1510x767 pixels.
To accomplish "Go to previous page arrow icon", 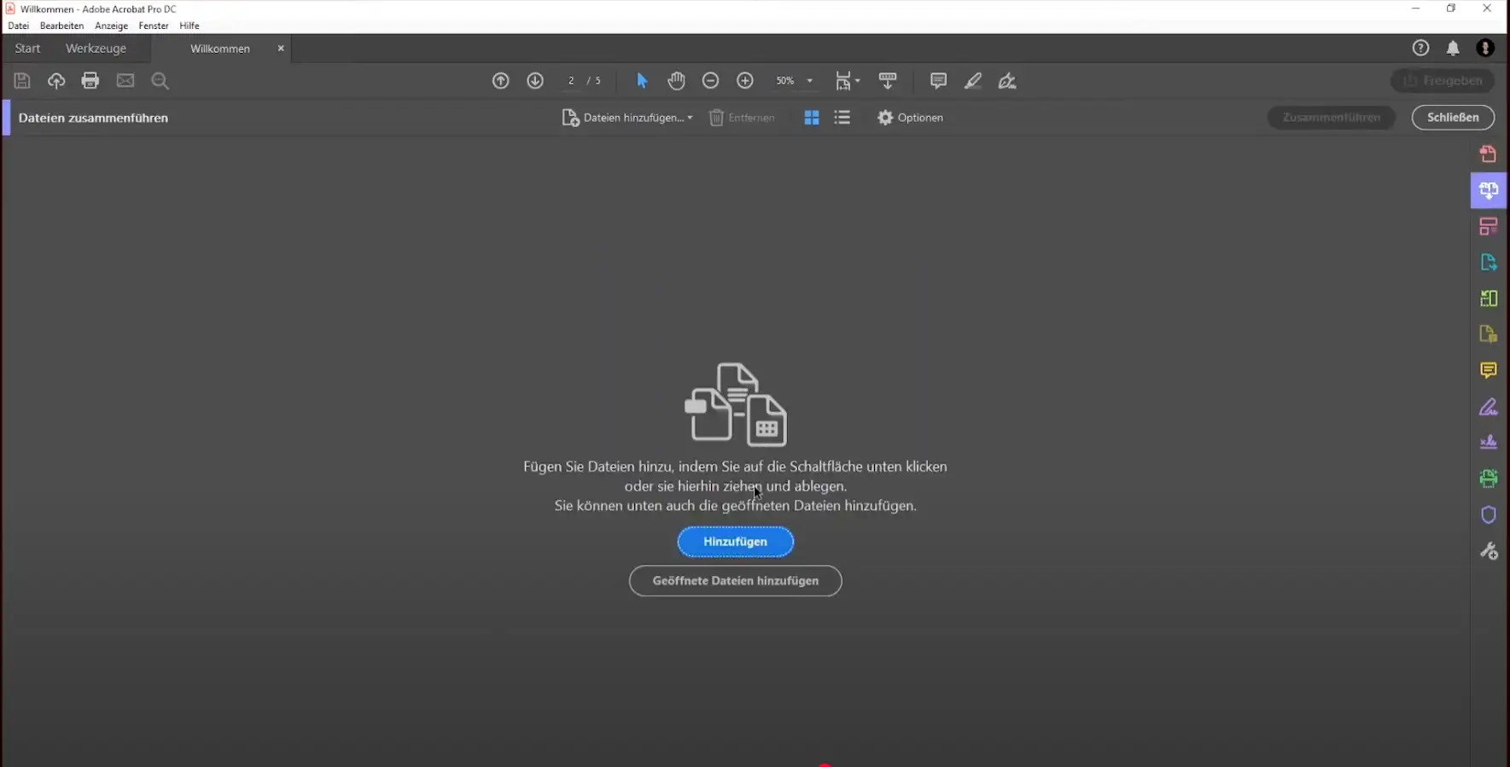I will click(x=501, y=81).
